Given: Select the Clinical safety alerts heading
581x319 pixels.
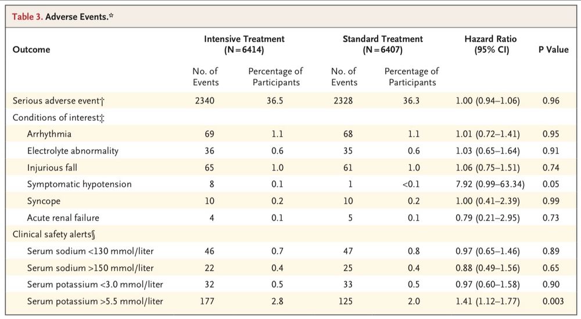Looking at the screenshot, I should [54, 235].
